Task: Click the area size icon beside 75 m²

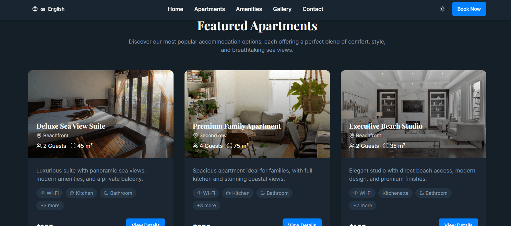Action: (229, 146)
